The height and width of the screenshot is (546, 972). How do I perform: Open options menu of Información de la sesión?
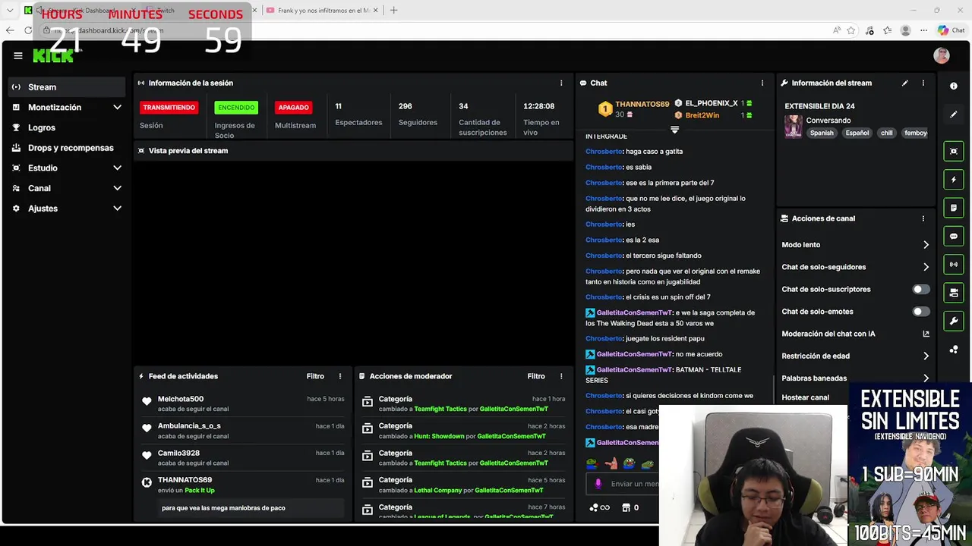pos(561,83)
